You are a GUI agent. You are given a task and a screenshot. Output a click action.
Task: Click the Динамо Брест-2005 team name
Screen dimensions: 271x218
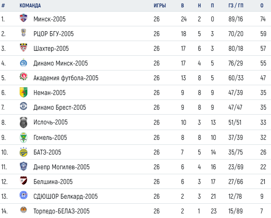pyautogui.click(x=60, y=107)
